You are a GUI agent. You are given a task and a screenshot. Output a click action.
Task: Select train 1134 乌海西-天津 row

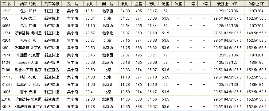coord(134,63)
